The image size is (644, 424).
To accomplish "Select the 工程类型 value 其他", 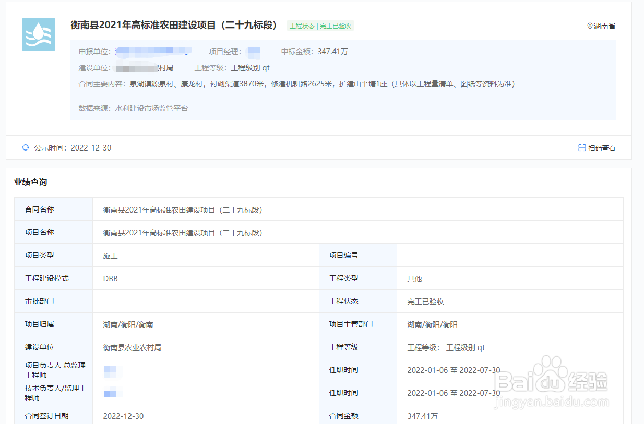I will click(413, 278).
